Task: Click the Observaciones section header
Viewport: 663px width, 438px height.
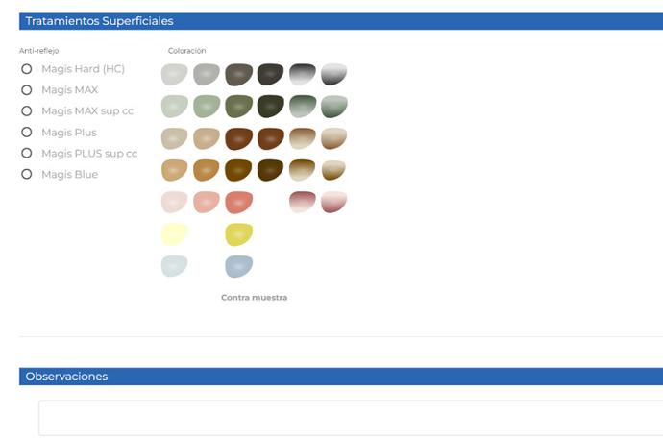Action: pos(67,377)
